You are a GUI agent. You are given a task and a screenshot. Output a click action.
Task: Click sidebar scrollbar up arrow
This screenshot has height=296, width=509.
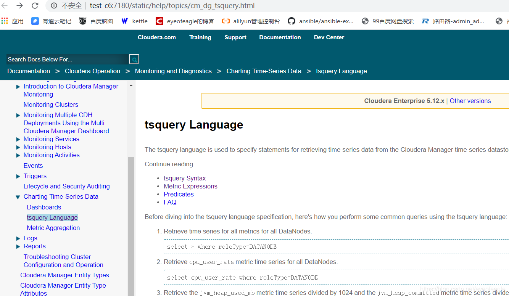pyautogui.click(x=131, y=85)
